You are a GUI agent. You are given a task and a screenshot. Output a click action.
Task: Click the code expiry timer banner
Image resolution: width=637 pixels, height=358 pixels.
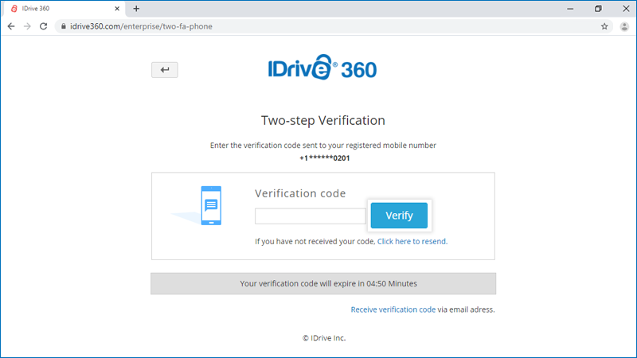click(x=323, y=283)
